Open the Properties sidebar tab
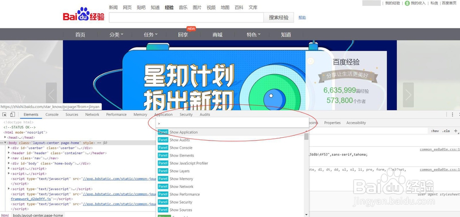 pos(333,123)
